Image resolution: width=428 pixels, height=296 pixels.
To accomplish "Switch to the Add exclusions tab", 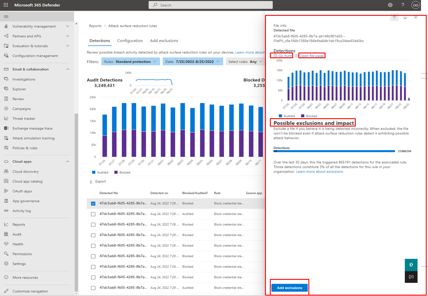I will 164,41.
